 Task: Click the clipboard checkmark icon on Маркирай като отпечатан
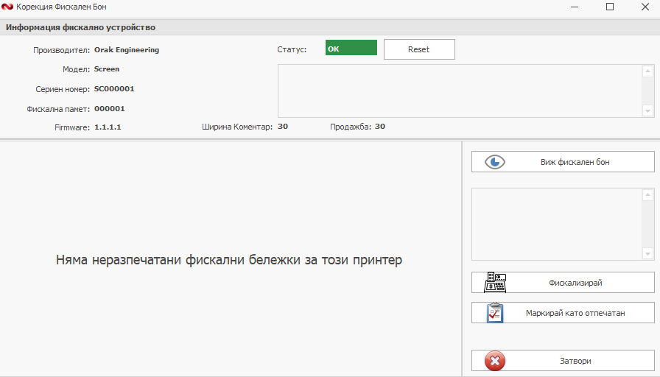tap(495, 313)
